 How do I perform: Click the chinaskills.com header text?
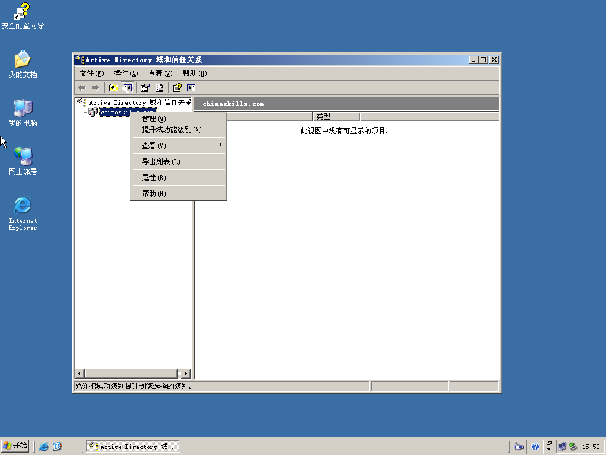233,104
